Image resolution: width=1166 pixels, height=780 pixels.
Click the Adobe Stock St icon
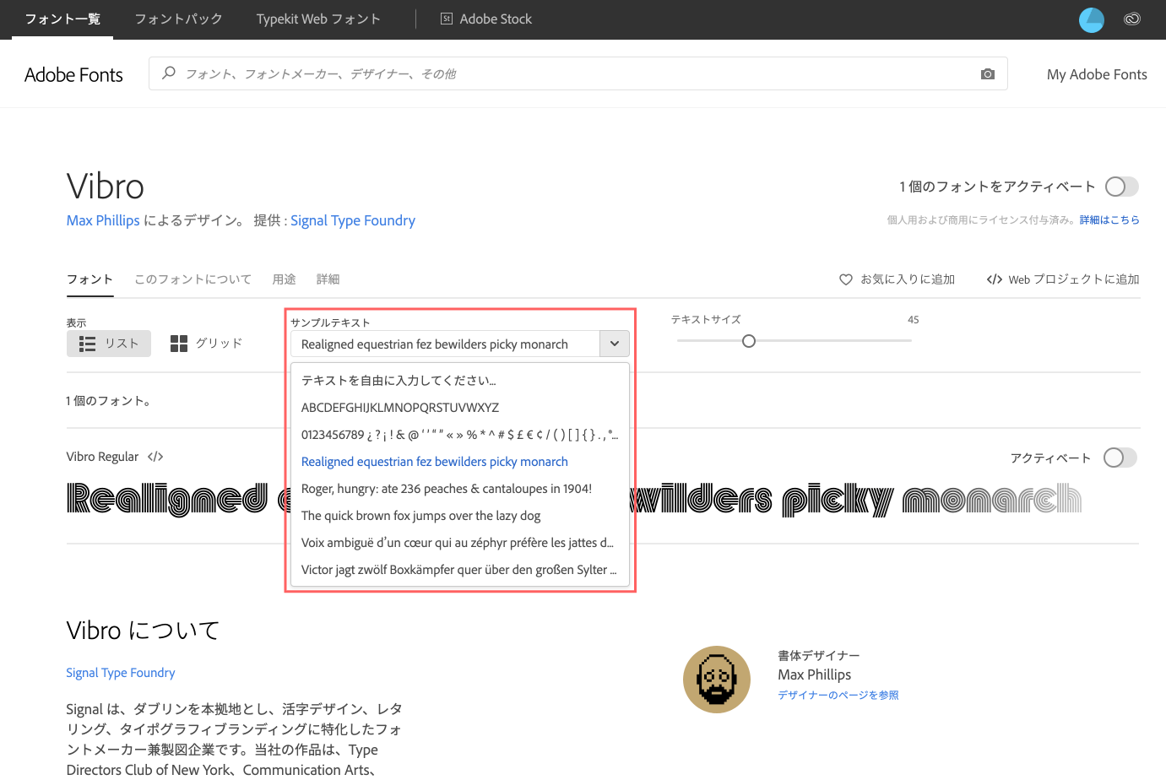(447, 19)
